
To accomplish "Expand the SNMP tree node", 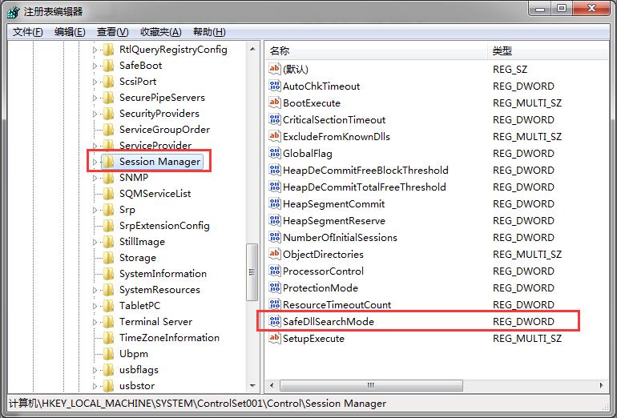I will [x=95, y=178].
